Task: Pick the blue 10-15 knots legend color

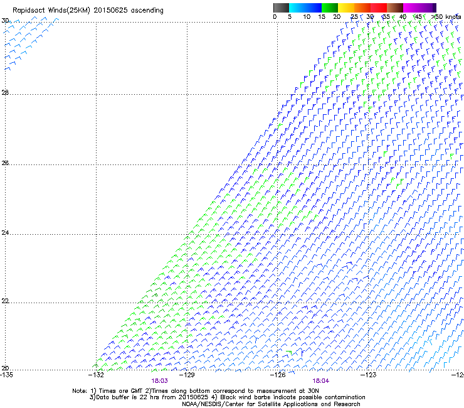Action: click(x=314, y=8)
